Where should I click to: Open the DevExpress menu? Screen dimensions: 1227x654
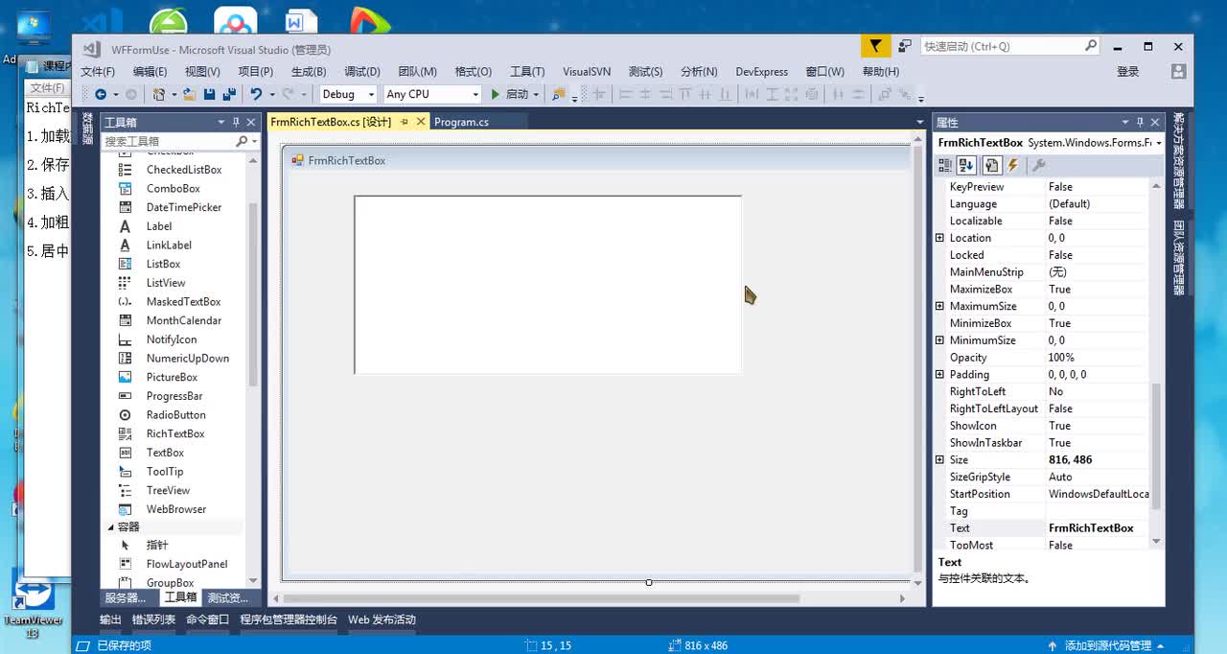(762, 71)
